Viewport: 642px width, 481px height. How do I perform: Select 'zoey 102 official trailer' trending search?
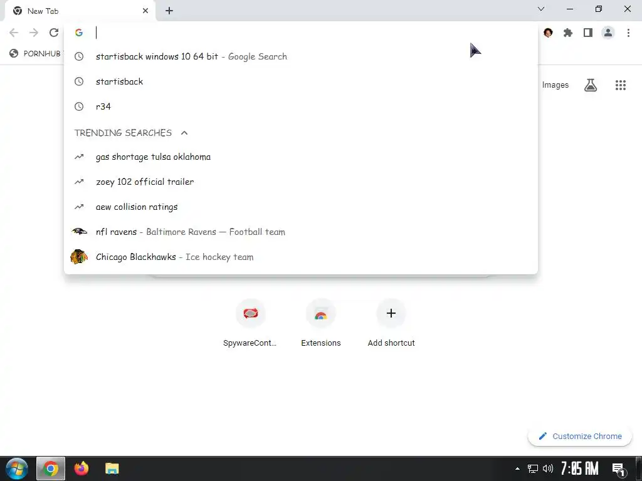tap(301, 182)
